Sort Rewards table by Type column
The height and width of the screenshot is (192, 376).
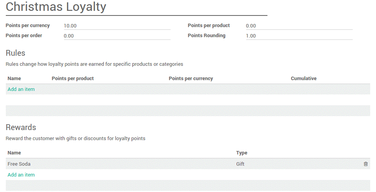(x=241, y=153)
